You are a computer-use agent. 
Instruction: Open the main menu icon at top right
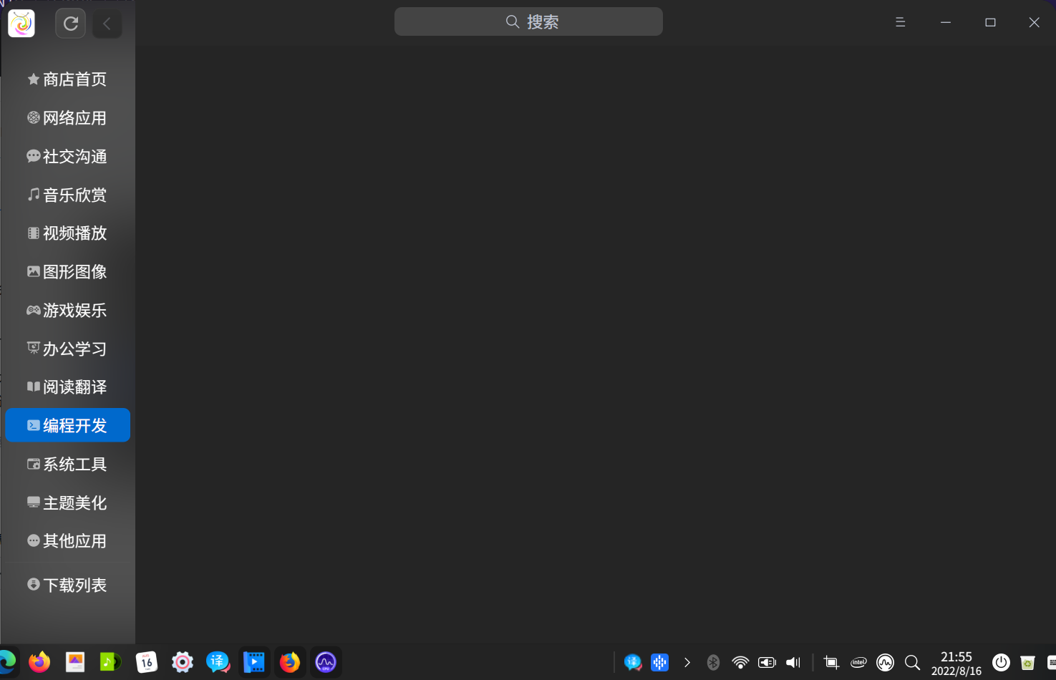pyautogui.click(x=900, y=22)
